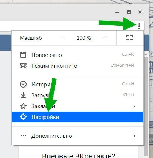Open the Дополнительно submenu entry
Screen dimensions: 153x158
[x=77, y=136]
